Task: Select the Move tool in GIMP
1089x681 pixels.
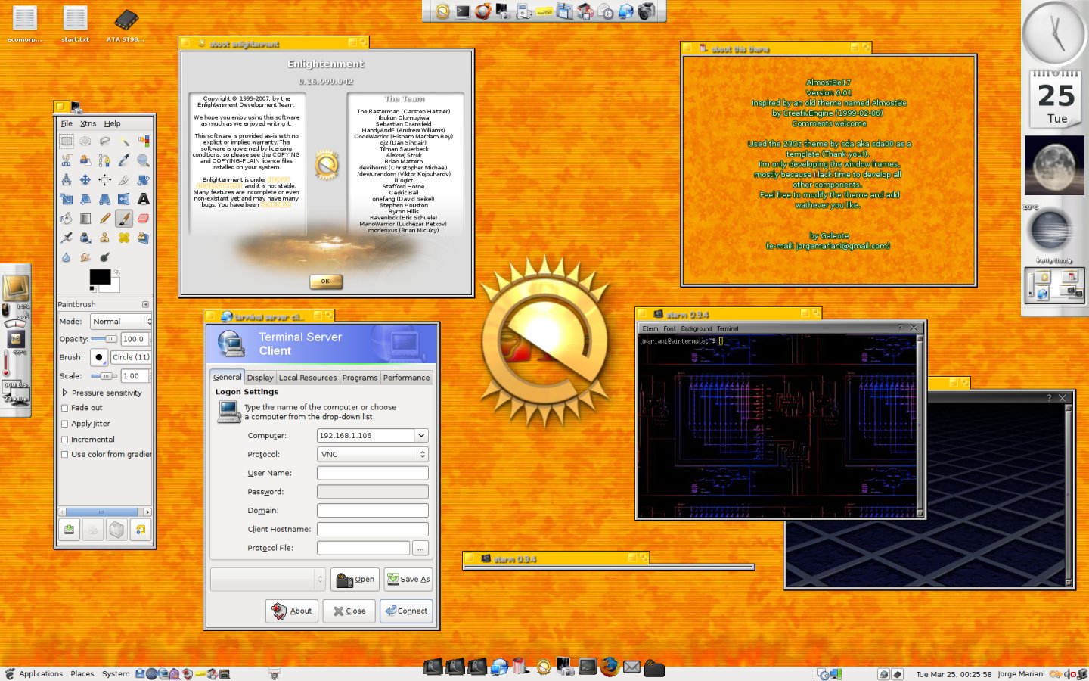Action: (x=85, y=180)
